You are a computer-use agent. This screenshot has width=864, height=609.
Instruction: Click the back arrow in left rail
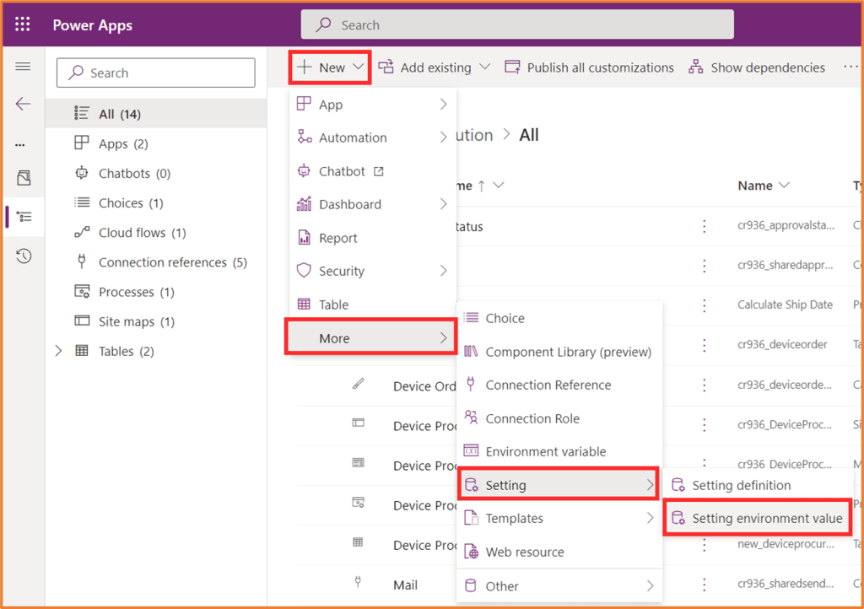(23, 104)
